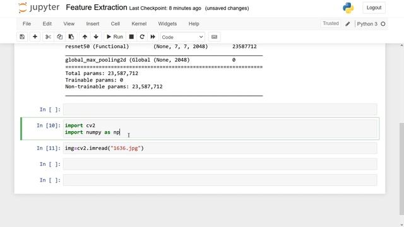Click the Non-trainable params output line

(x=114, y=87)
